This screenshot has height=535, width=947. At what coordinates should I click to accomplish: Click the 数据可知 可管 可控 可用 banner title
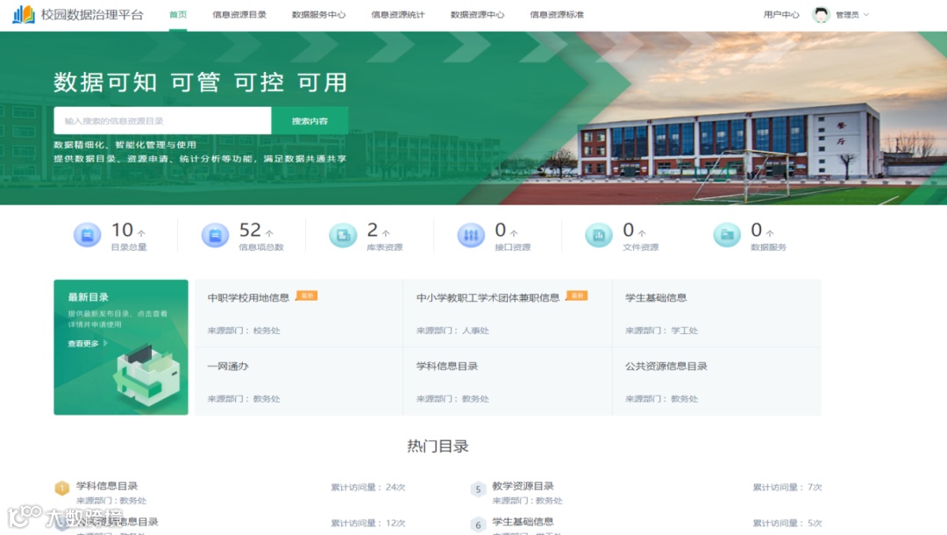pyautogui.click(x=201, y=82)
